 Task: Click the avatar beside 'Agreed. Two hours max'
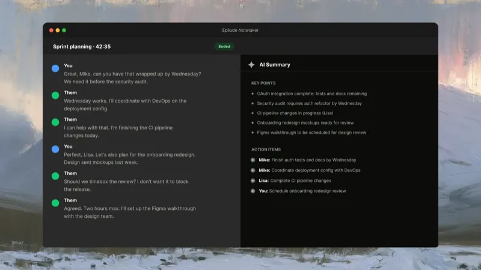pos(55,203)
